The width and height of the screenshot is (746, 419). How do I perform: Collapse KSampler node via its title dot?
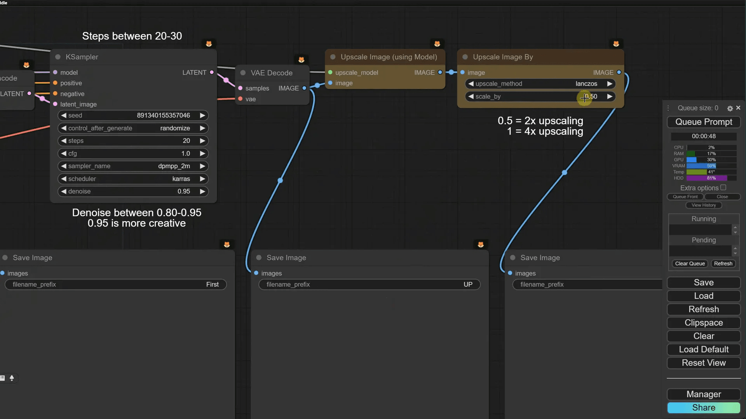click(x=58, y=57)
